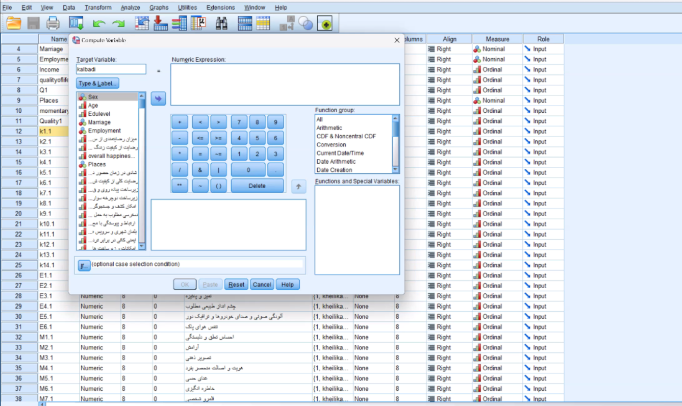Click the plus (+) keypad button
Screen dimensions: 682x406
[x=180, y=122]
